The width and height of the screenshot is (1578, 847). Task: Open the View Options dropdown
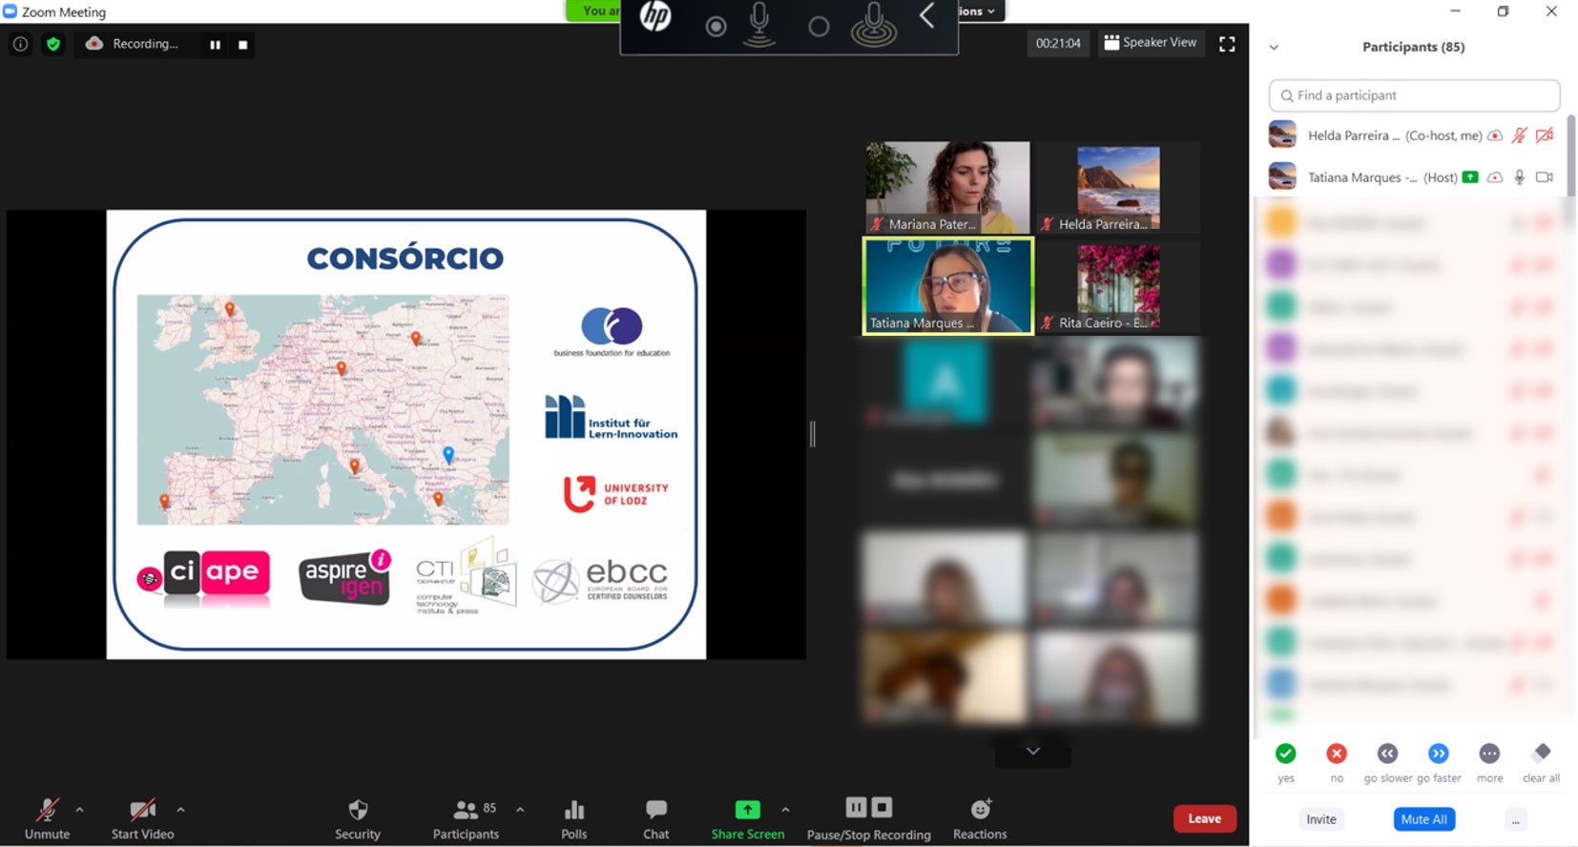pyautogui.click(x=980, y=11)
